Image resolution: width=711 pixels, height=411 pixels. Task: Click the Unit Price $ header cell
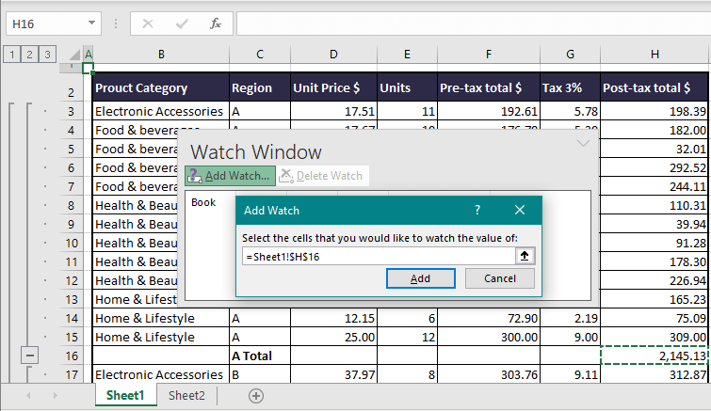tap(333, 87)
